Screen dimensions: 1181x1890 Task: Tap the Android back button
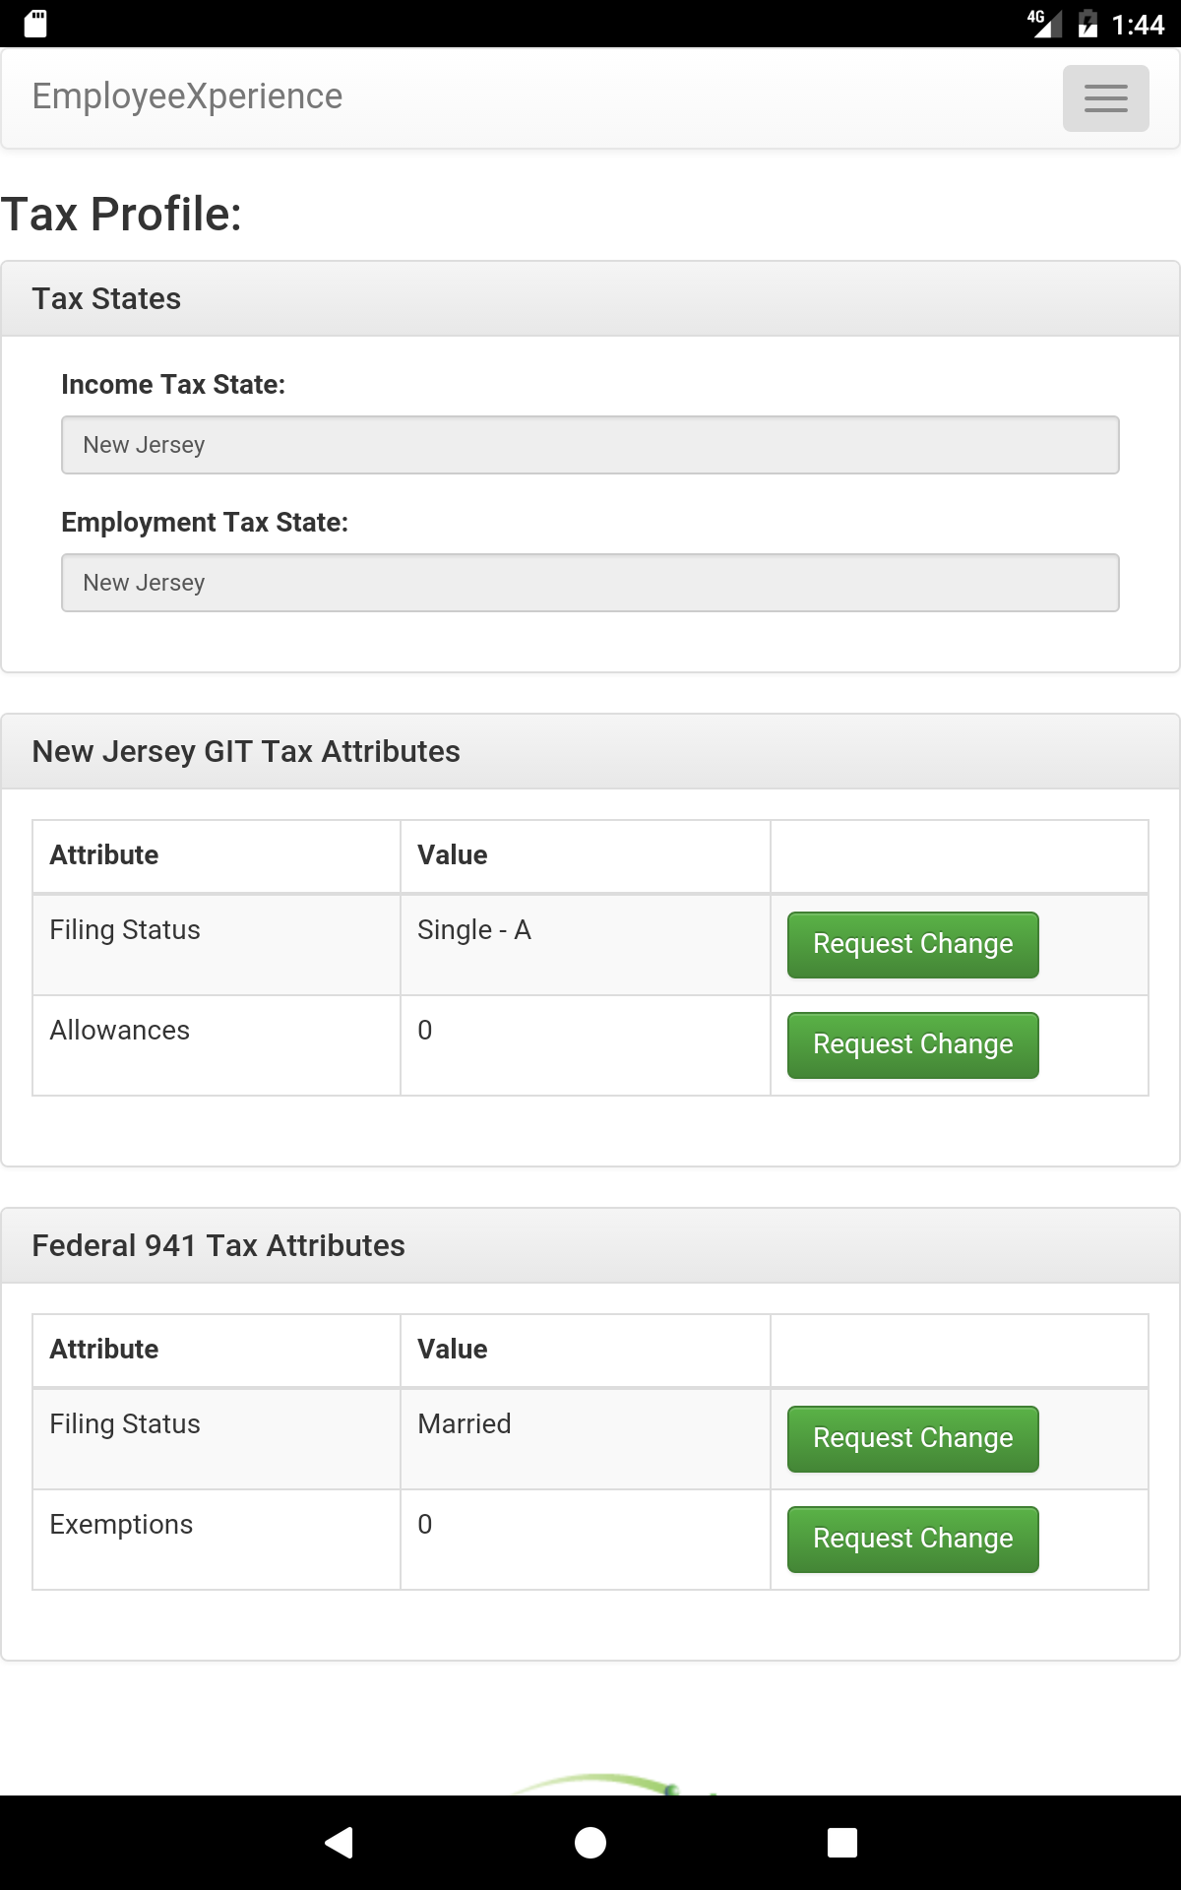coord(339,1842)
